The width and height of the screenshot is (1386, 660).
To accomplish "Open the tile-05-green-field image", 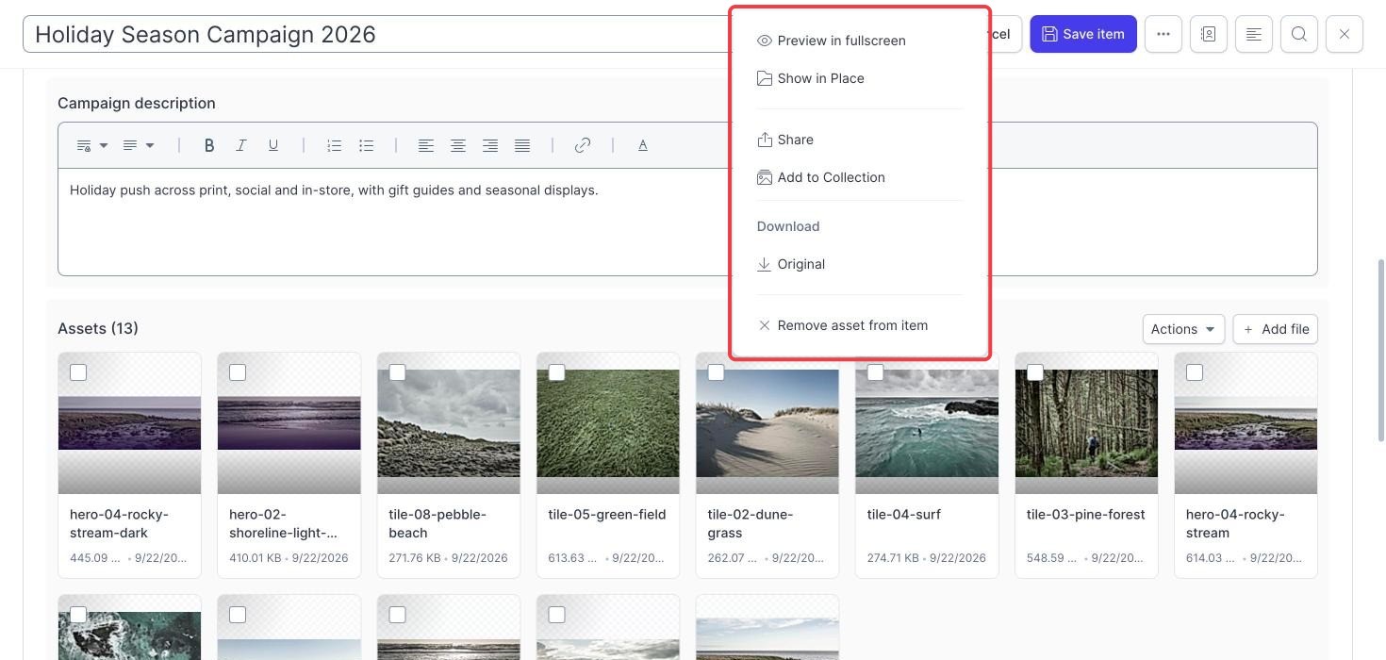I will (x=608, y=423).
